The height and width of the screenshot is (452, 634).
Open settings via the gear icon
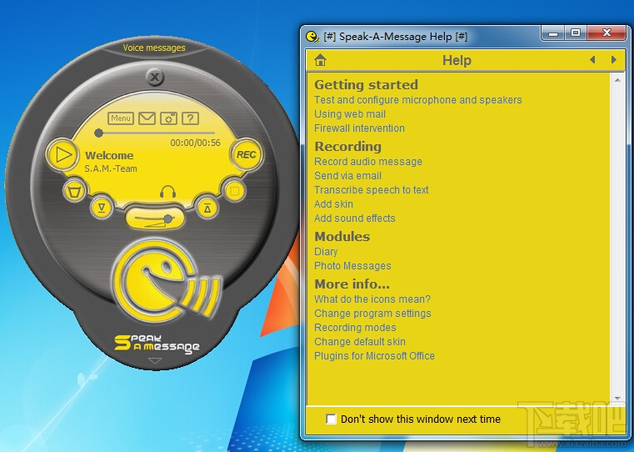tap(168, 118)
